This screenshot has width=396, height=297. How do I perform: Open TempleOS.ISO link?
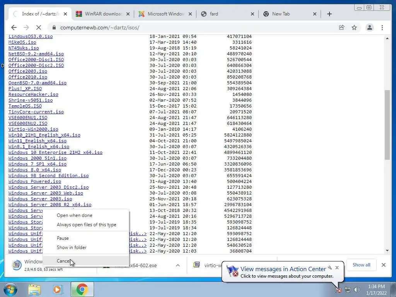(x=25, y=106)
